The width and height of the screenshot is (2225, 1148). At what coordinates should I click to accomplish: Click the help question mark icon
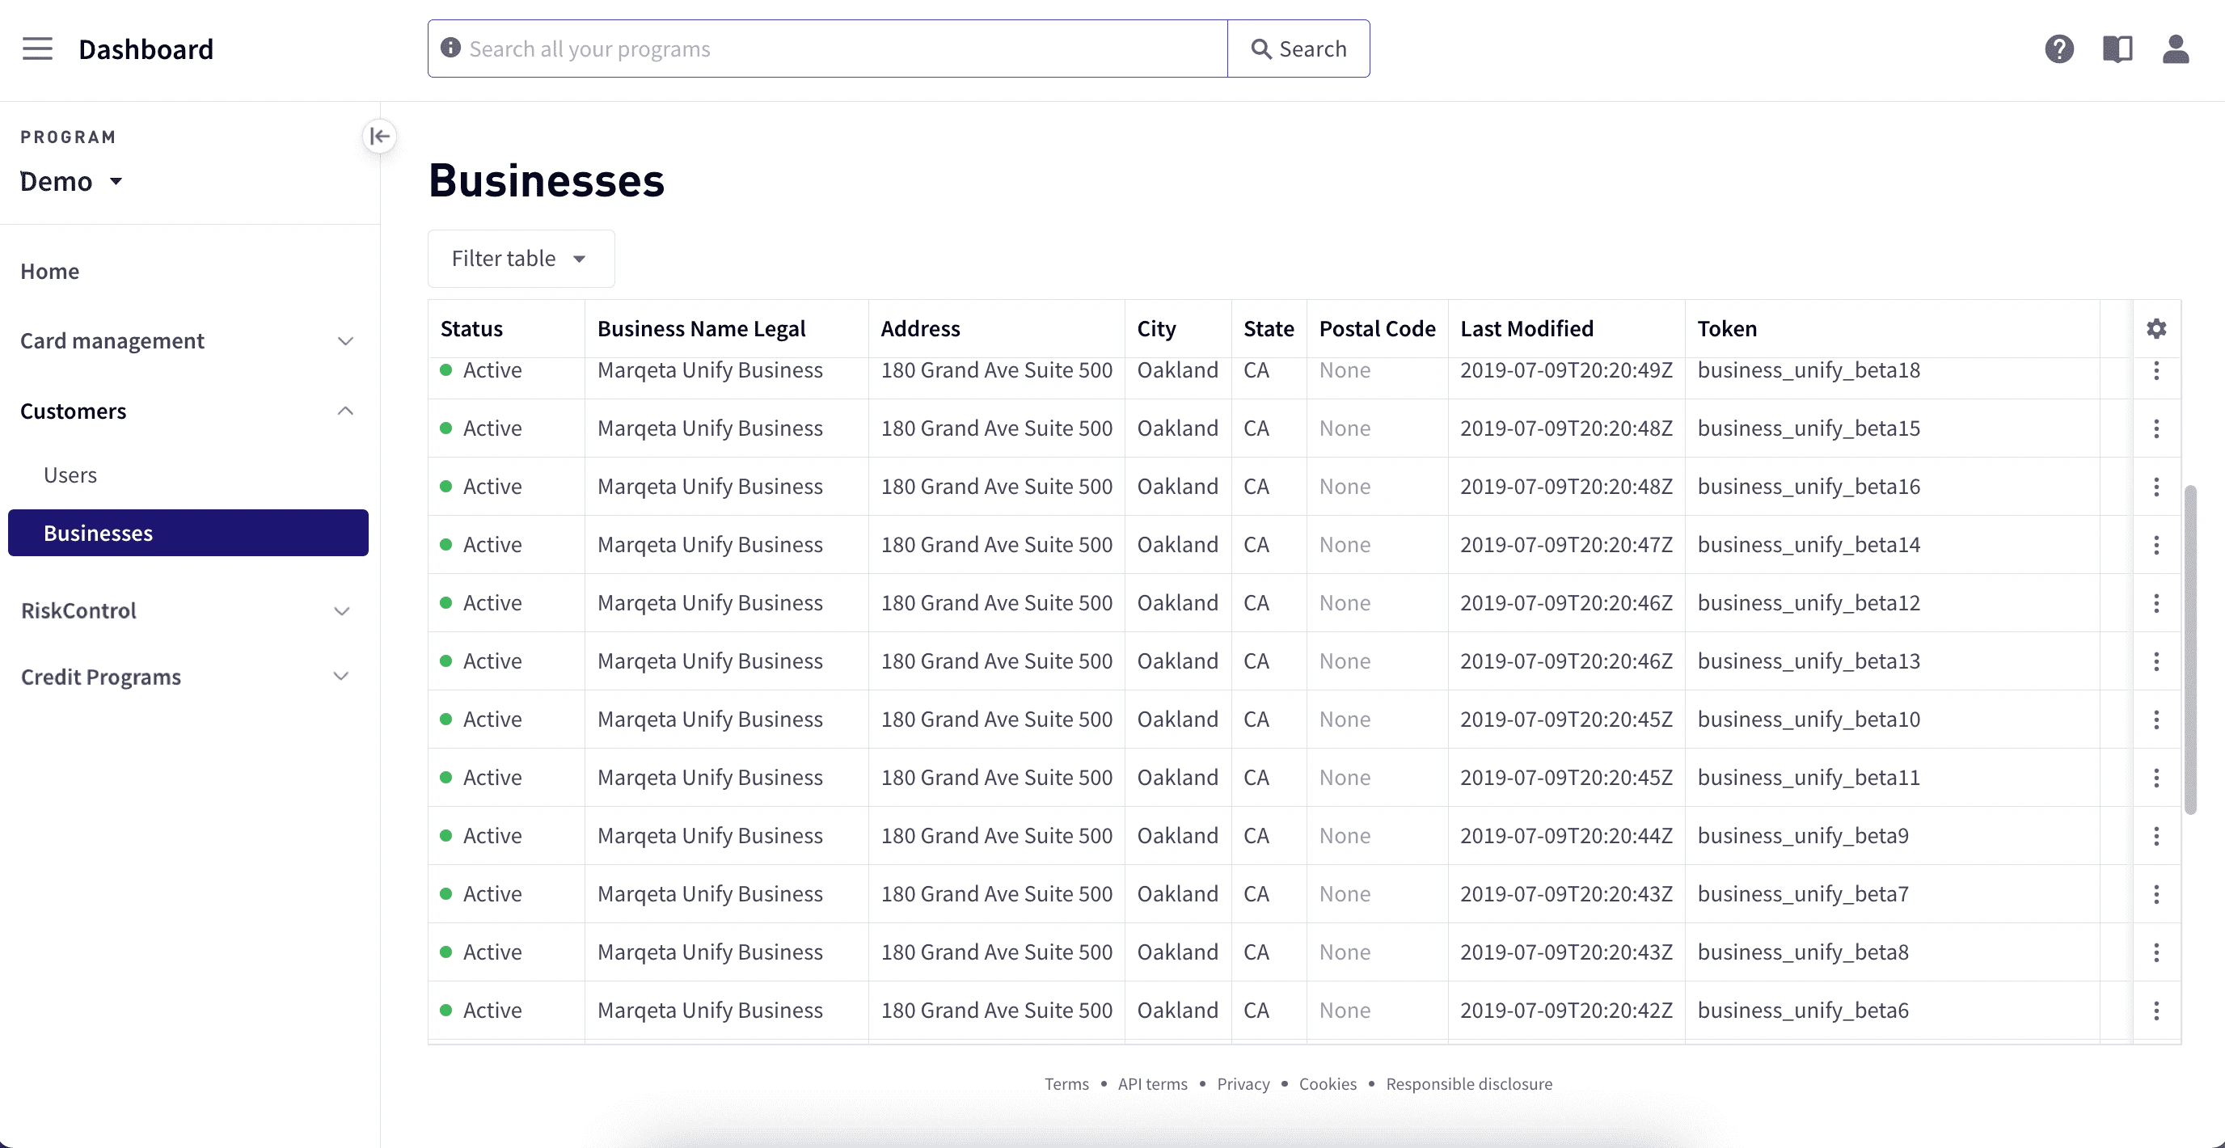pyautogui.click(x=2059, y=49)
